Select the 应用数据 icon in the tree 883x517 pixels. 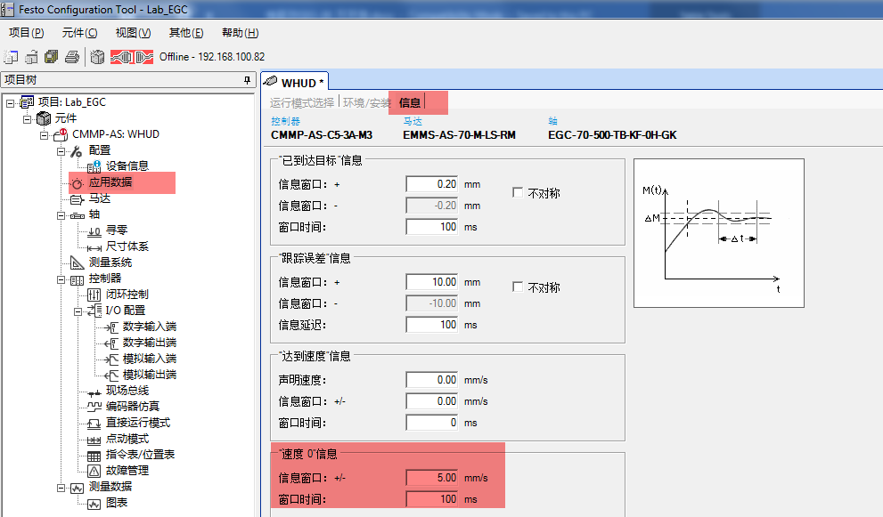78,182
